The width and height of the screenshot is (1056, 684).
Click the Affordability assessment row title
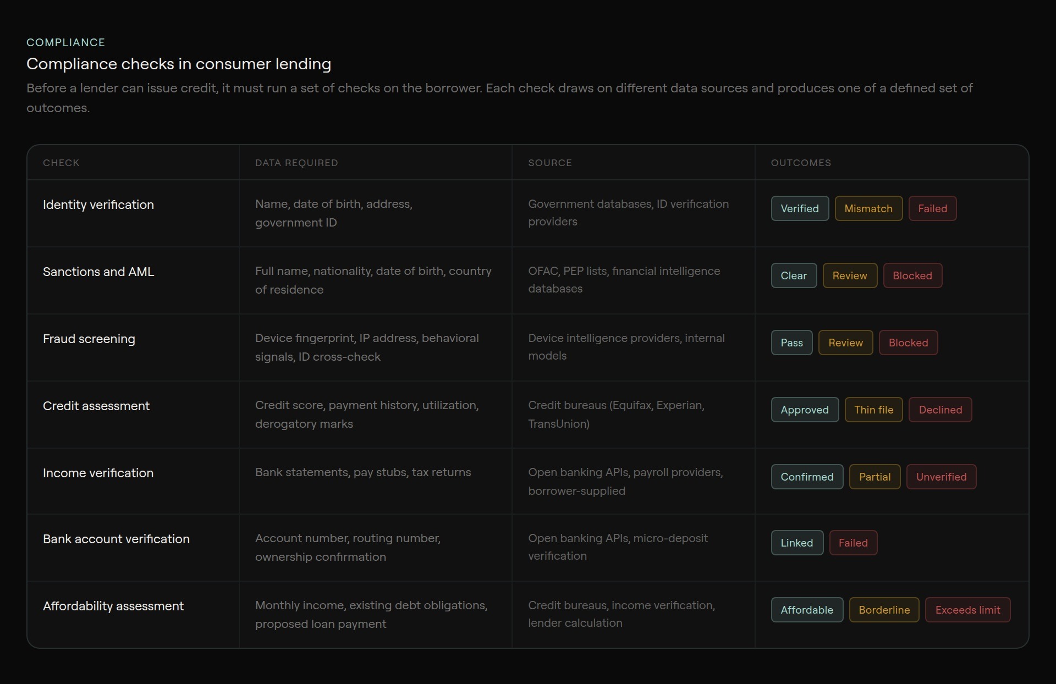[x=113, y=606]
